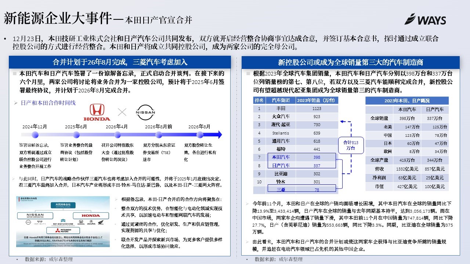This screenshot has width=470, height=264.
Task: Click the 60万台 cell in 日本 row
Action: 407,143
